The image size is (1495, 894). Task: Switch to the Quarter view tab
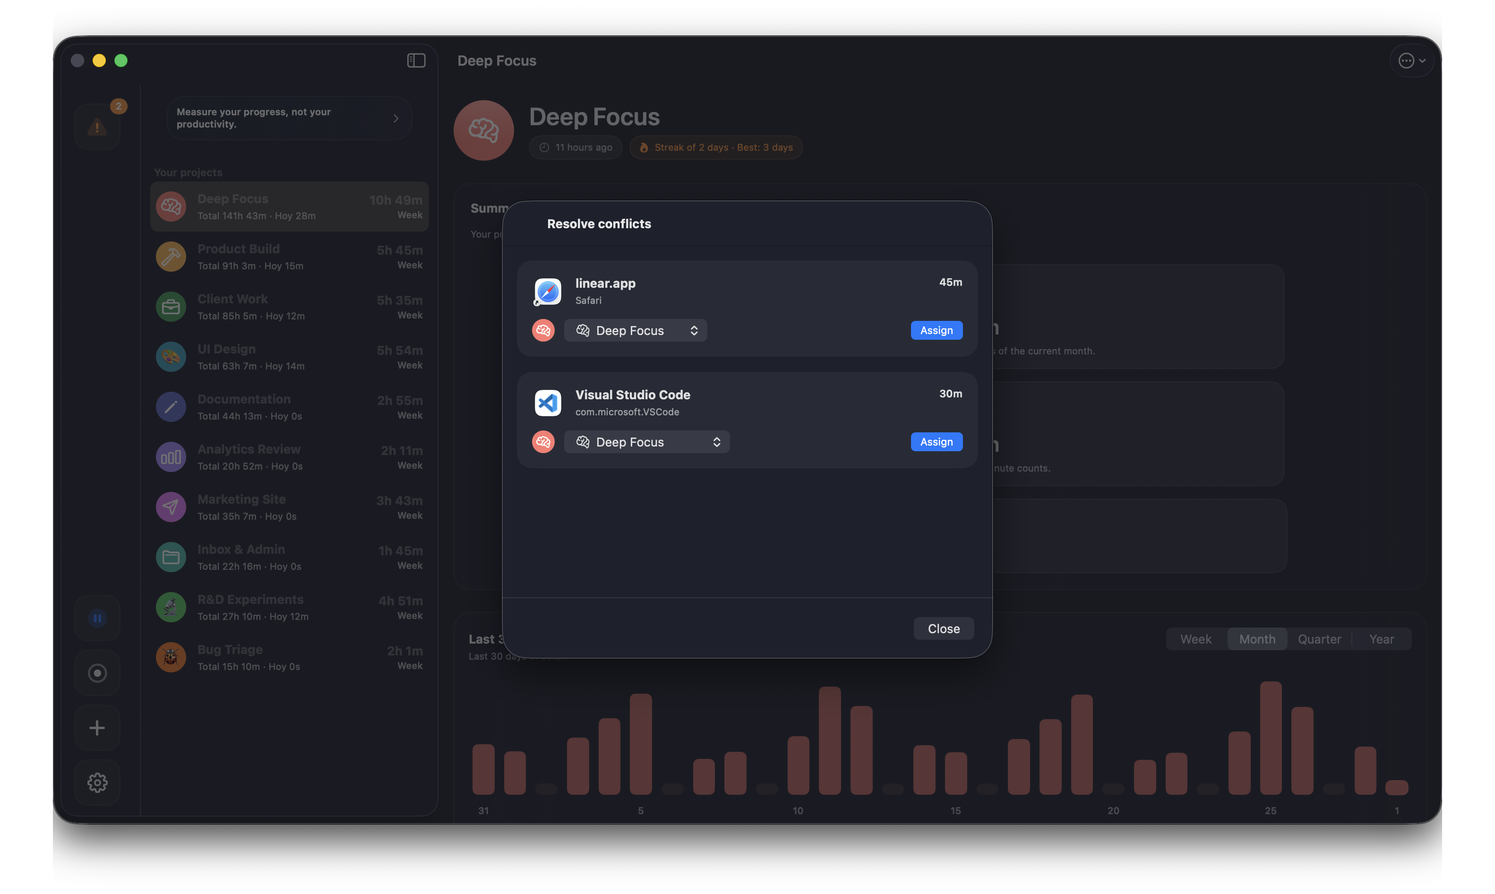(x=1319, y=638)
